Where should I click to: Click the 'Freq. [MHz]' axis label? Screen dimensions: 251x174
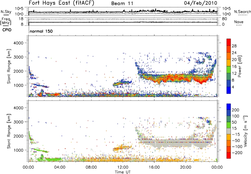[6, 21]
